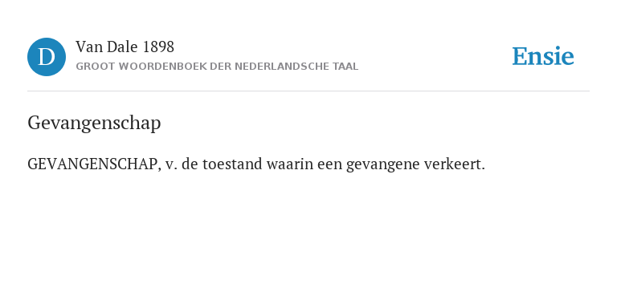Click the horizontal divider below the header
617x308 pixels.
coord(308,91)
